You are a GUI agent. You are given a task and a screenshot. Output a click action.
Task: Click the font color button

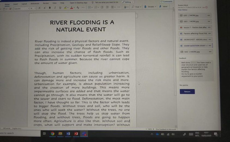click(x=72, y=8)
